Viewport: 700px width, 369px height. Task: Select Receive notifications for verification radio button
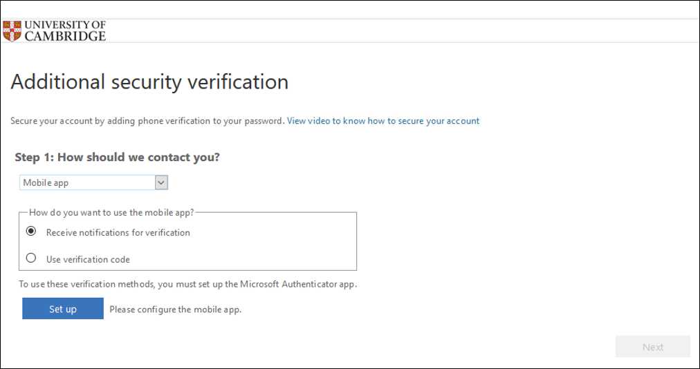pyautogui.click(x=31, y=231)
